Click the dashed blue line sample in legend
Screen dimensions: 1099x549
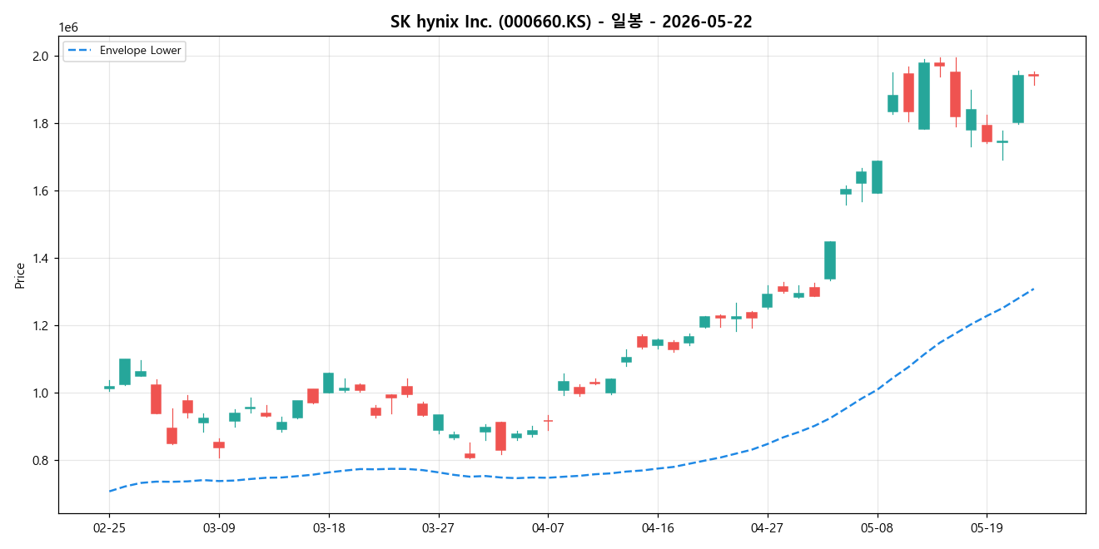[81, 51]
